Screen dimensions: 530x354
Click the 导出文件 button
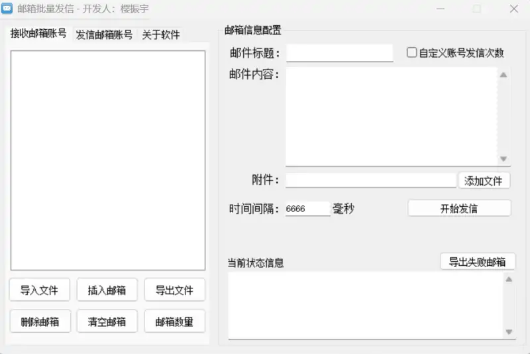tap(174, 290)
